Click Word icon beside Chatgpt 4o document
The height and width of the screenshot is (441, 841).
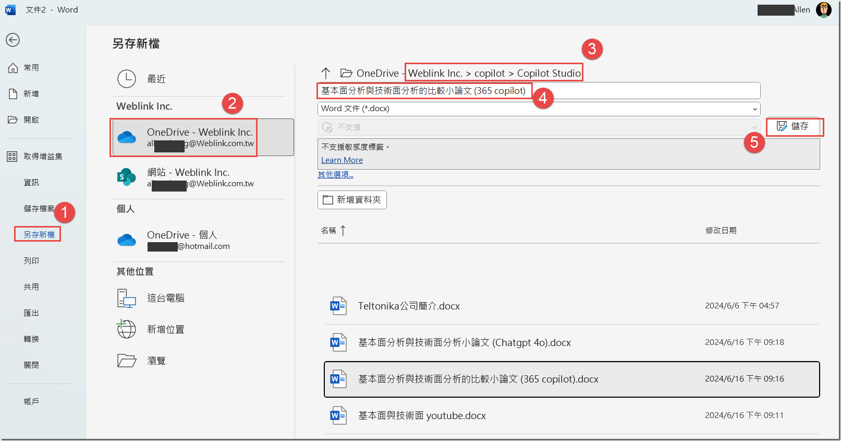tap(338, 343)
